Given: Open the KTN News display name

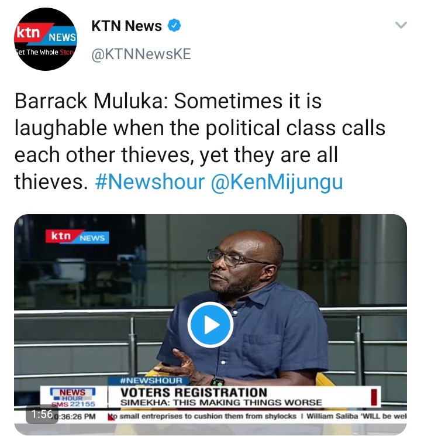Looking at the screenshot, I should tap(126, 26).
